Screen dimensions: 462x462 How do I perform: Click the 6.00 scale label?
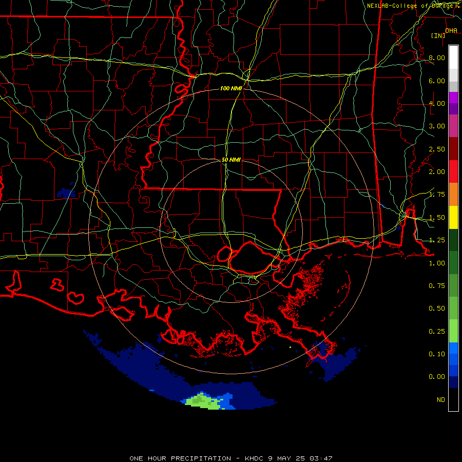pyautogui.click(x=437, y=81)
